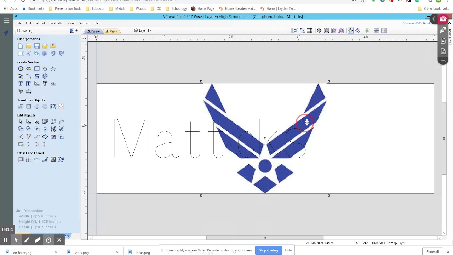This screenshot has height=255, width=453.
Task: Click the Zoom to selected icon
Action: (341, 31)
